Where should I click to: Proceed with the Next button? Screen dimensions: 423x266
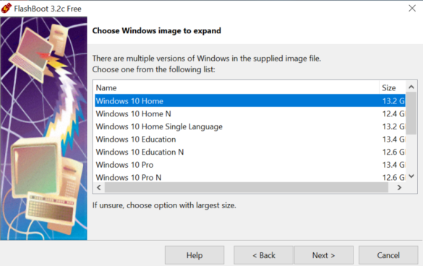324,255
